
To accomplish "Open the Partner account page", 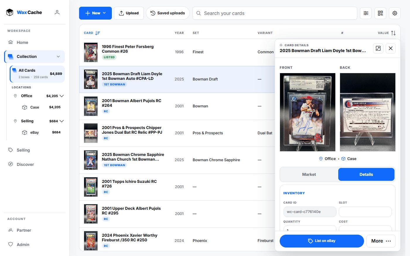I will point(35,230).
